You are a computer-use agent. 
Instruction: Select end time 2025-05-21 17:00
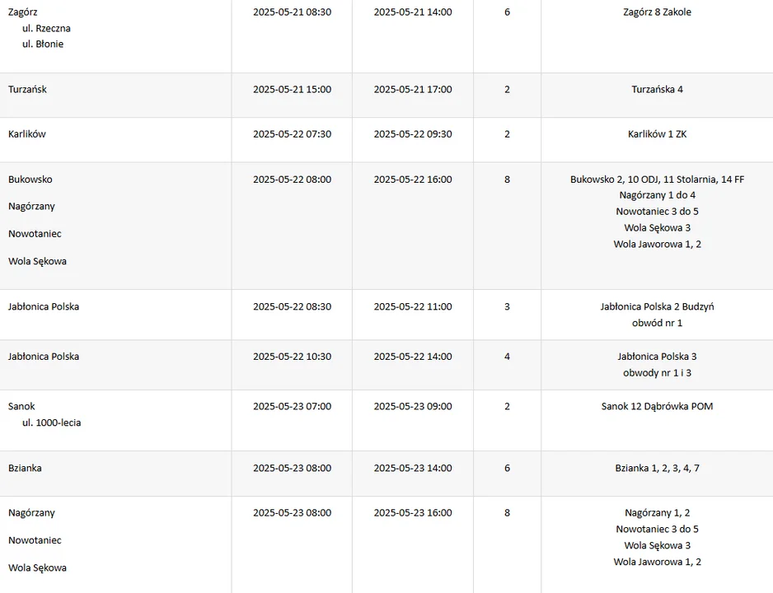click(413, 89)
